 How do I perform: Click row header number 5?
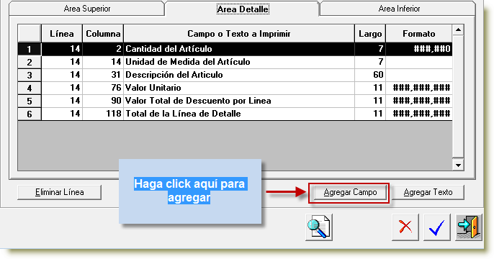coord(30,101)
